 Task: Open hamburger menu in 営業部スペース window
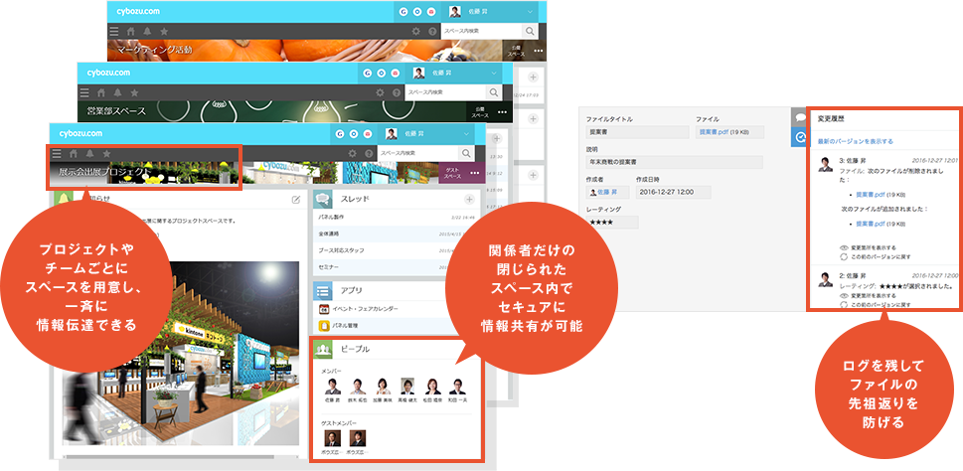click(84, 92)
